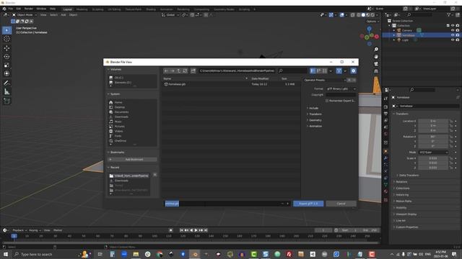Image resolution: width=462 pixels, height=259 pixels.
Task: Go back in the file browser
Action: 167,71
